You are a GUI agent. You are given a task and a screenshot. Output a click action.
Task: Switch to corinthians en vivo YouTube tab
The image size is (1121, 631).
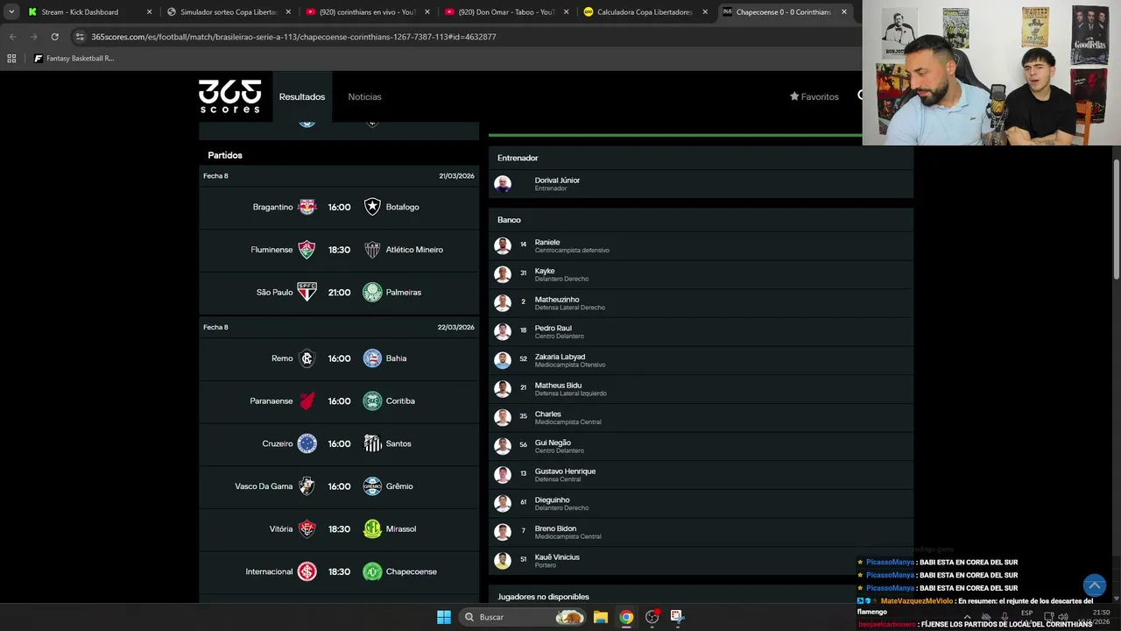pyautogui.click(x=367, y=12)
